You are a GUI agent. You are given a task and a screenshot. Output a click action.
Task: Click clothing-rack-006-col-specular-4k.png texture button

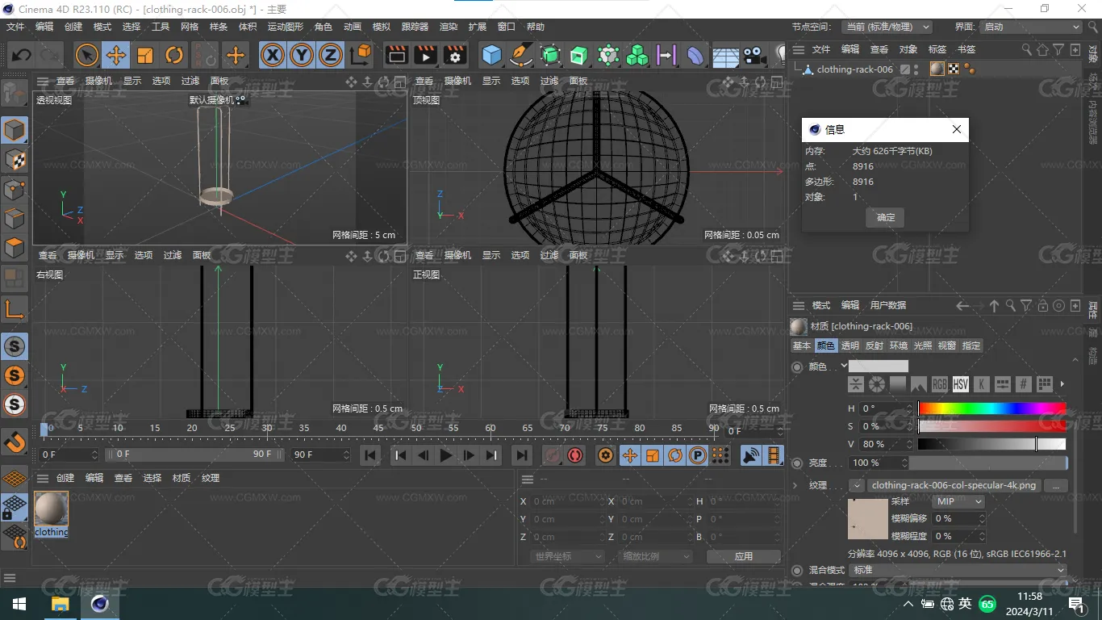pos(954,485)
